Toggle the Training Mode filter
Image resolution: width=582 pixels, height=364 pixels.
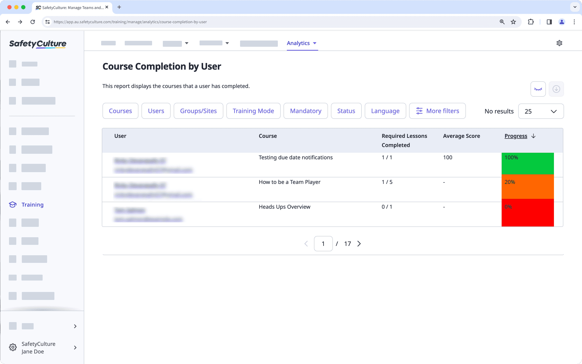click(x=253, y=111)
